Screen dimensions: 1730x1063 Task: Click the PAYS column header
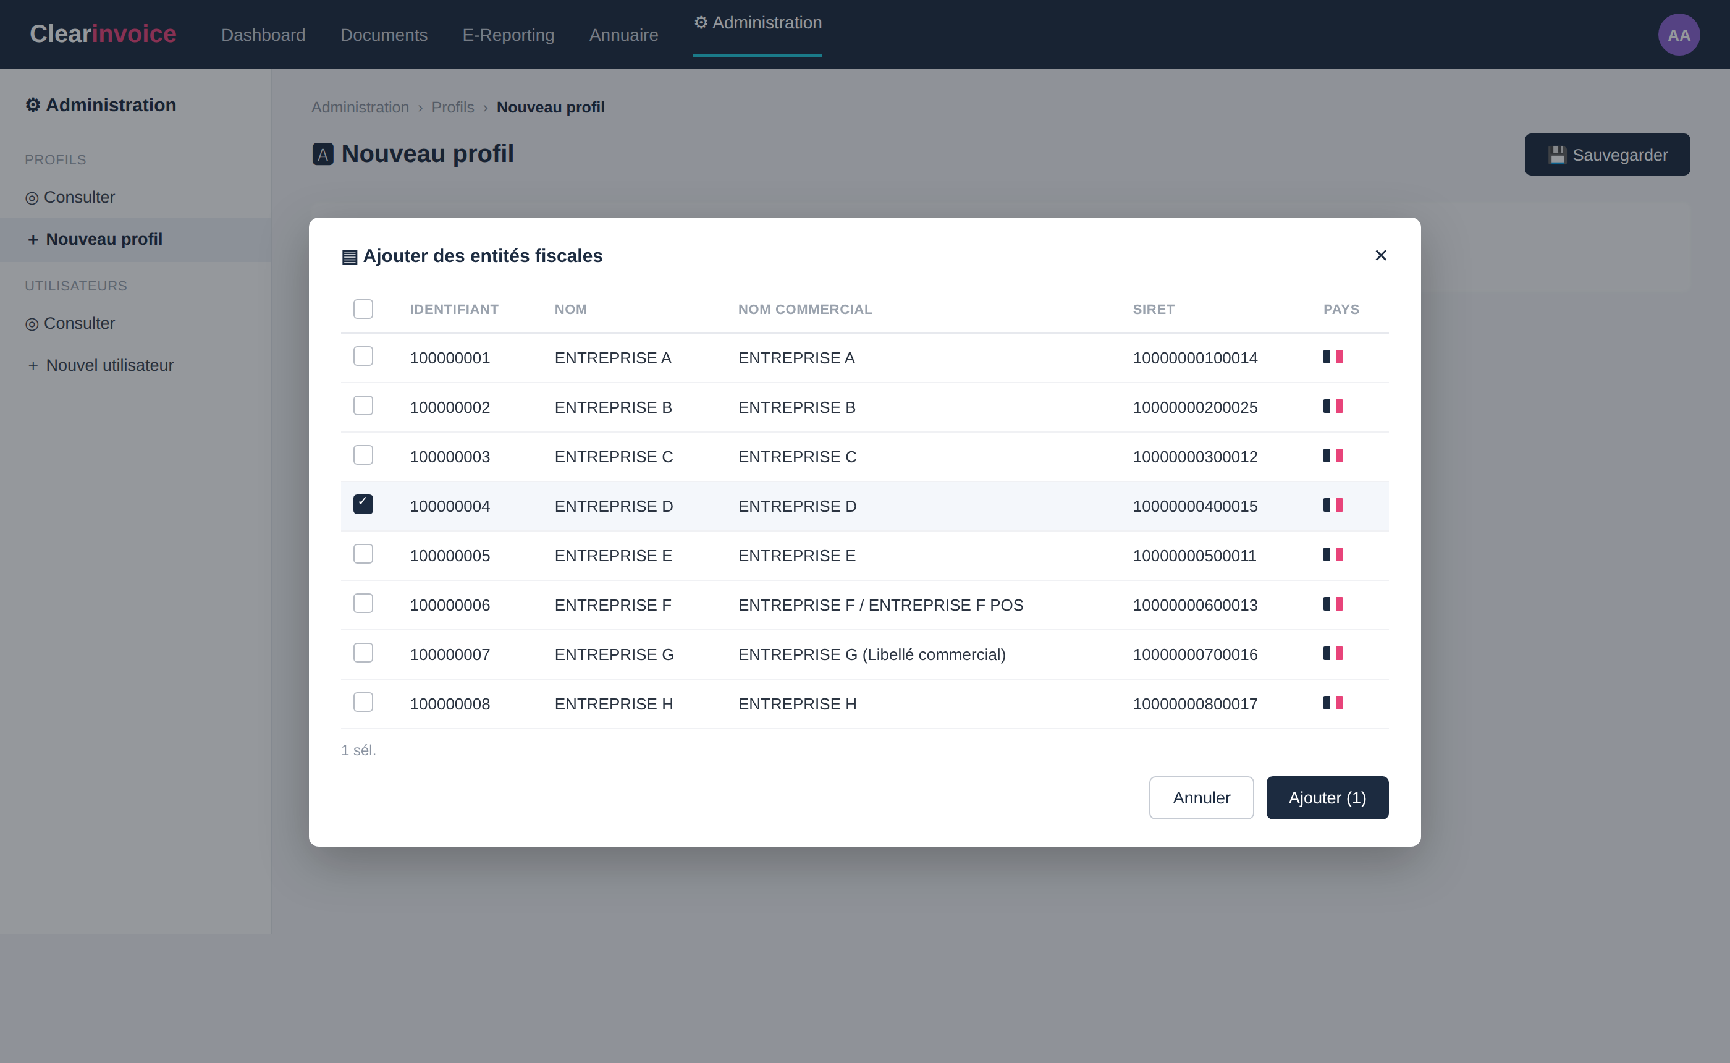coord(1341,310)
